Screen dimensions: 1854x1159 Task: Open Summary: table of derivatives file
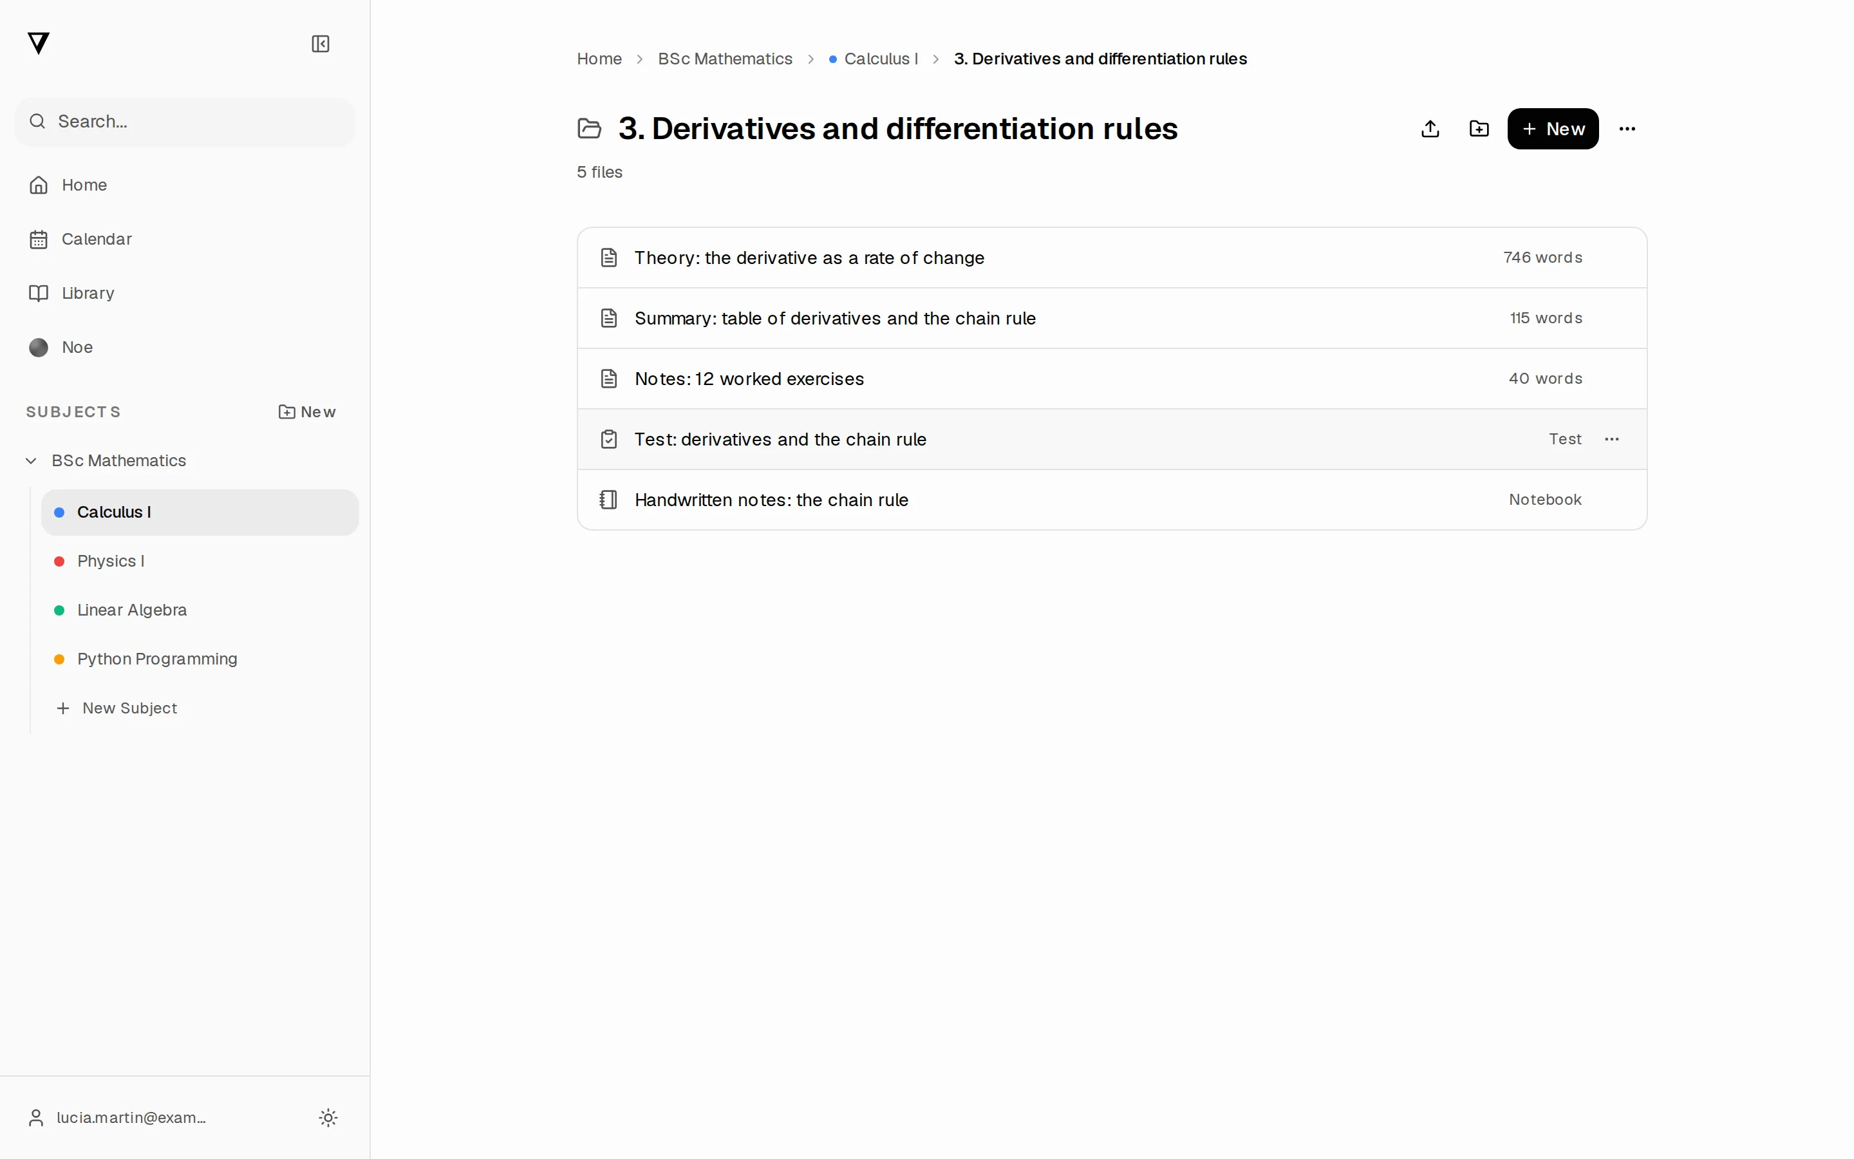tap(1112, 318)
